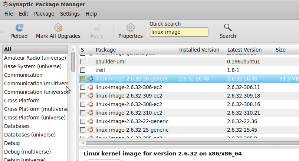Select Cross Platform (universe) category
Screen dimensions: 299x161
click(x=35, y=118)
